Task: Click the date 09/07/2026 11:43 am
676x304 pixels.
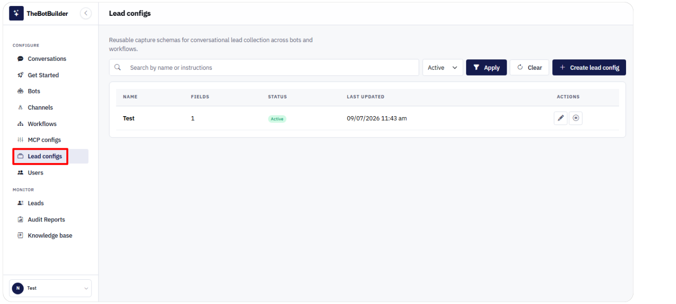Action: click(377, 119)
